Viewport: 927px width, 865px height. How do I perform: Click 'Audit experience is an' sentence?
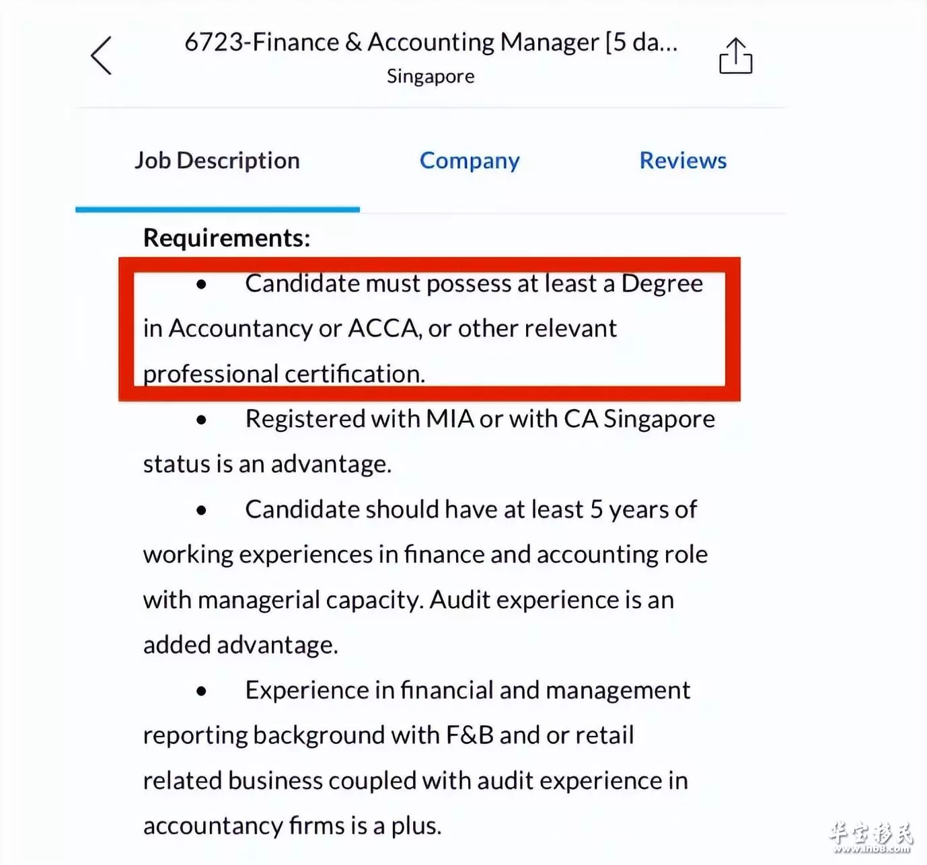552,600
